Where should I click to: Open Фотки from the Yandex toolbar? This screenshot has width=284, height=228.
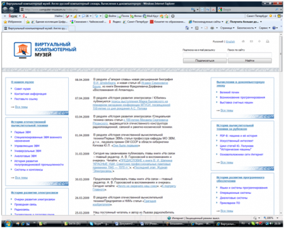pyautogui.click(x=136, y=16)
